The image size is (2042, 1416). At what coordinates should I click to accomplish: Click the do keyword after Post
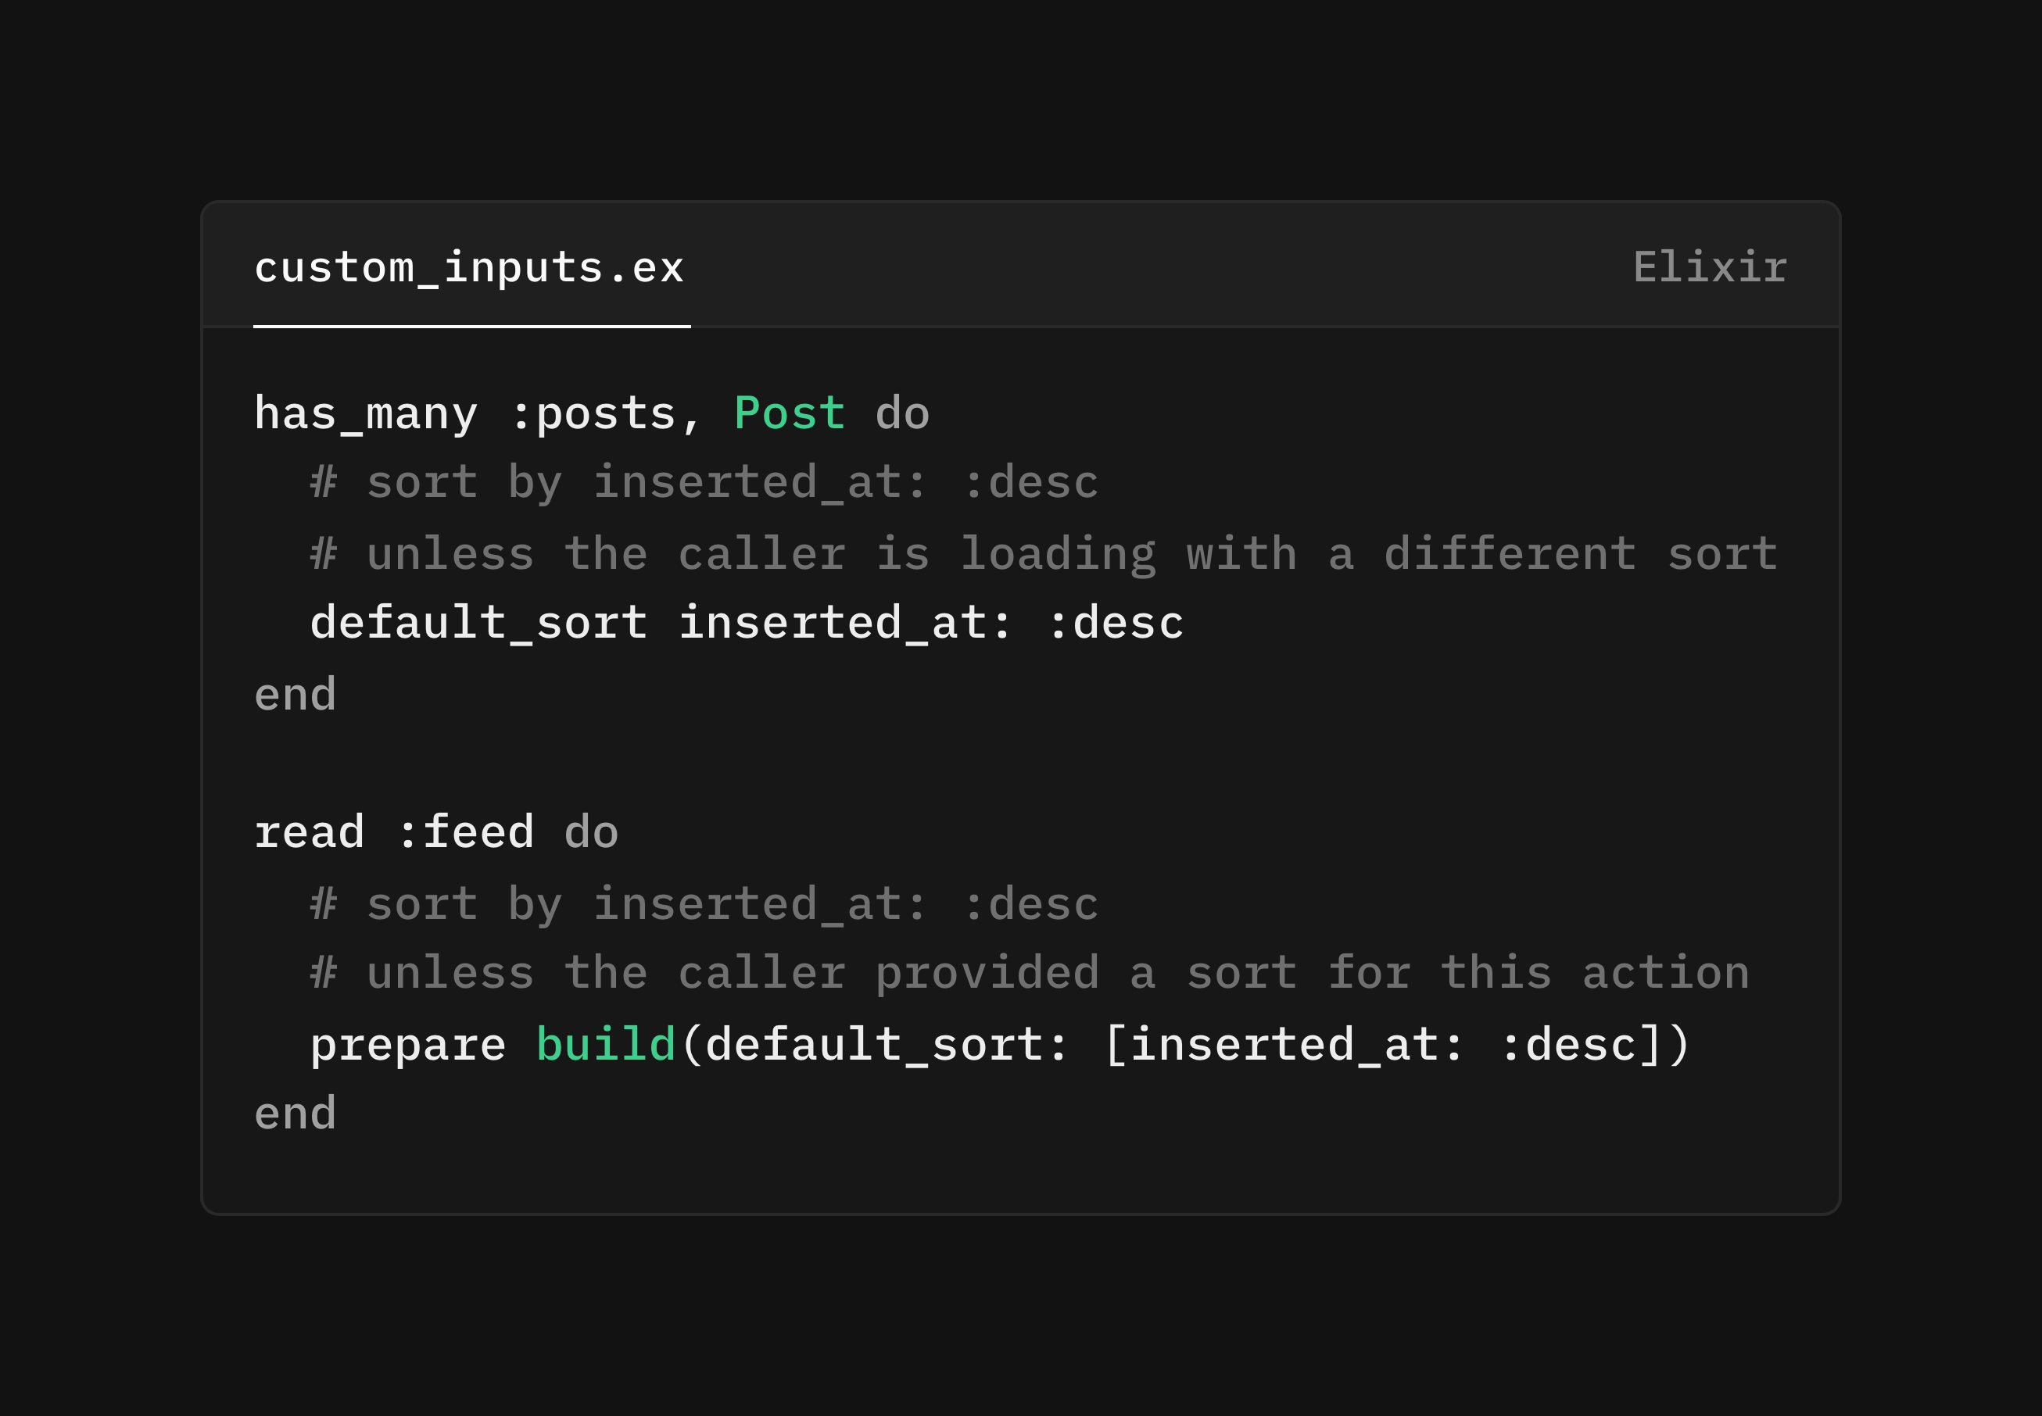(x=902, y=413)
